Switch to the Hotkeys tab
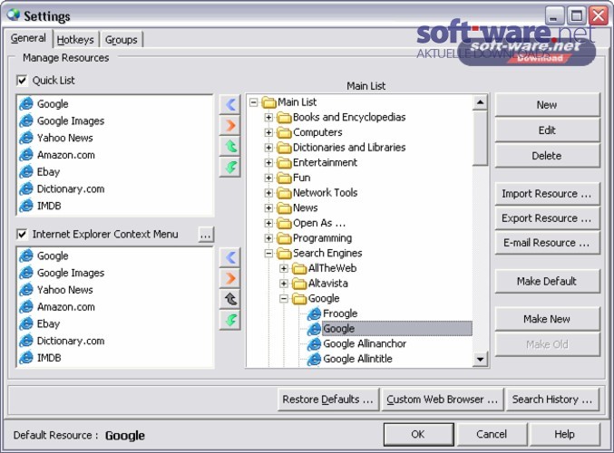This screenshot has height=453, width=614. coord(75,40)
